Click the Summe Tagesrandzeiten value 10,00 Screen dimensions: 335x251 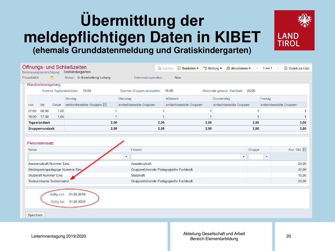coord(87,91)
